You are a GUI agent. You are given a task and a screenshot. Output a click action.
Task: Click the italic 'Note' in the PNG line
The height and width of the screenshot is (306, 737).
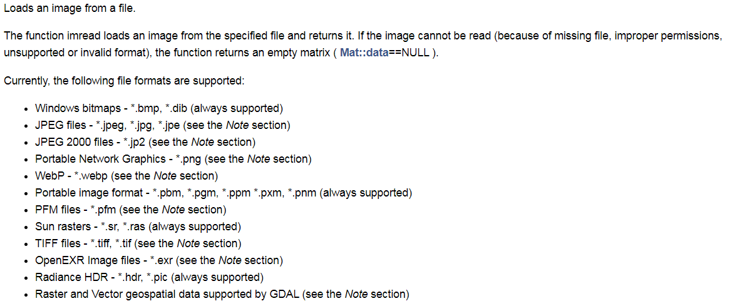259,159
